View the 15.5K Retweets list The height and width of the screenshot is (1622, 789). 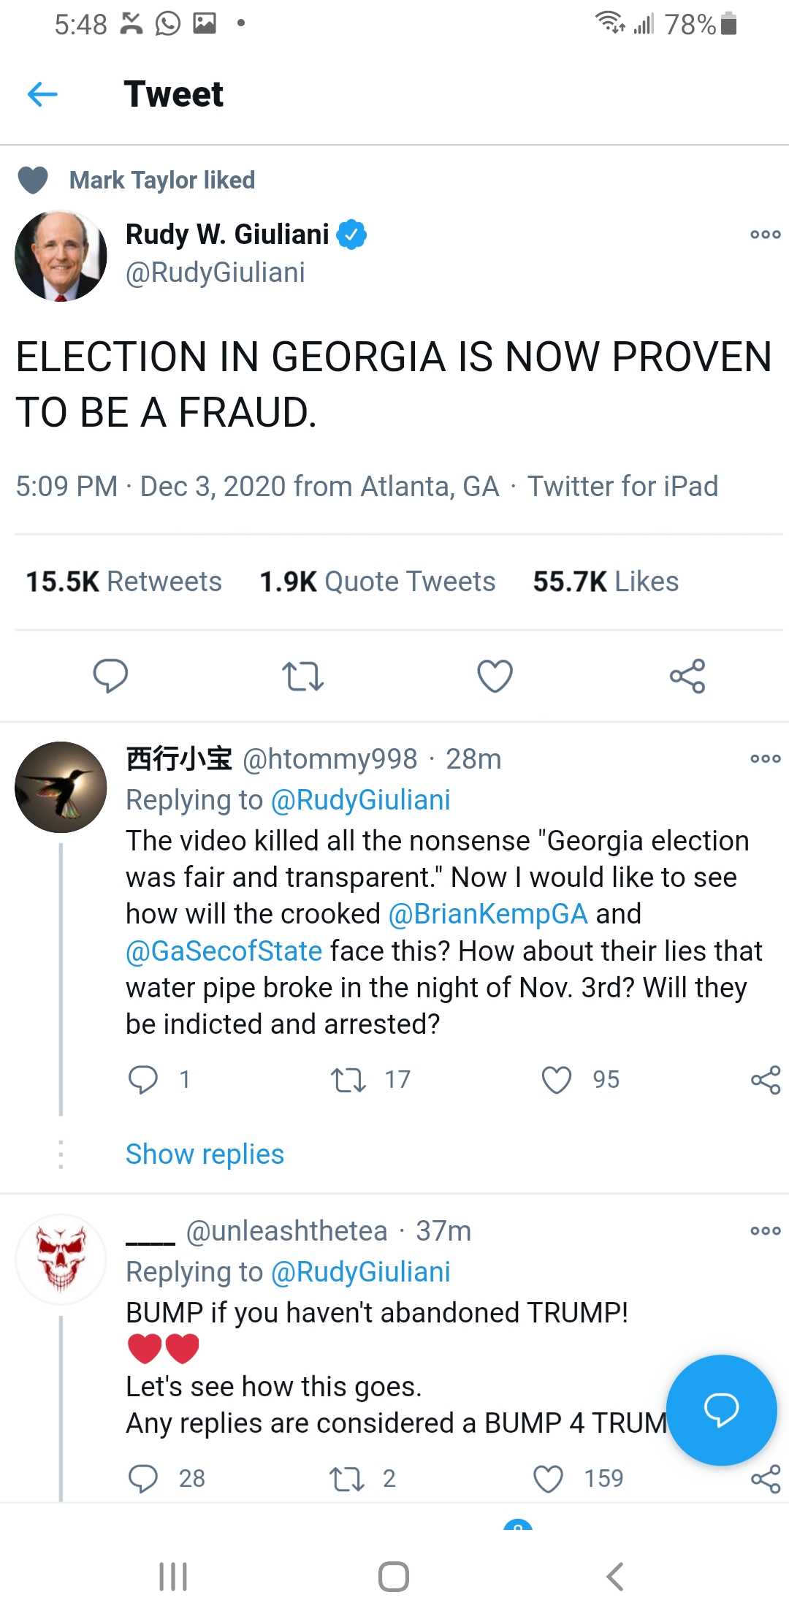[x=123, y=582]
